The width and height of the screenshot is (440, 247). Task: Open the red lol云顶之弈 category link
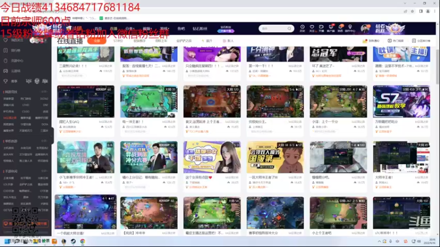point(10,118)
